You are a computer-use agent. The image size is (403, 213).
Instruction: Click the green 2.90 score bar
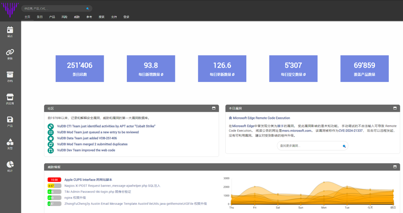(x=54, y=198)
